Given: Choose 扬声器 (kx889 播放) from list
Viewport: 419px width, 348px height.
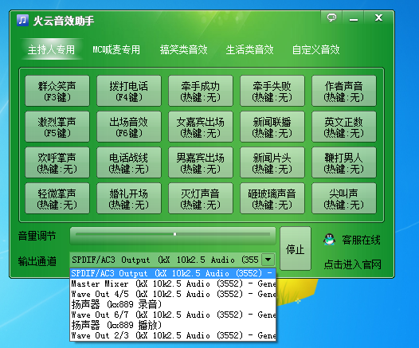Looking at the screenshot, I should click(173, 325).
